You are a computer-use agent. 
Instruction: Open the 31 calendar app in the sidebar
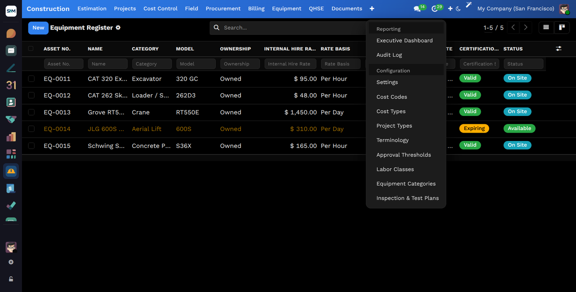tap(11, 85)
